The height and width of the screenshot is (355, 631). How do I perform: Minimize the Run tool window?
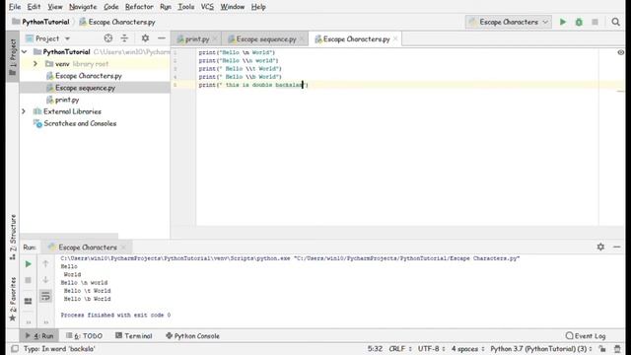pos(616,247)
